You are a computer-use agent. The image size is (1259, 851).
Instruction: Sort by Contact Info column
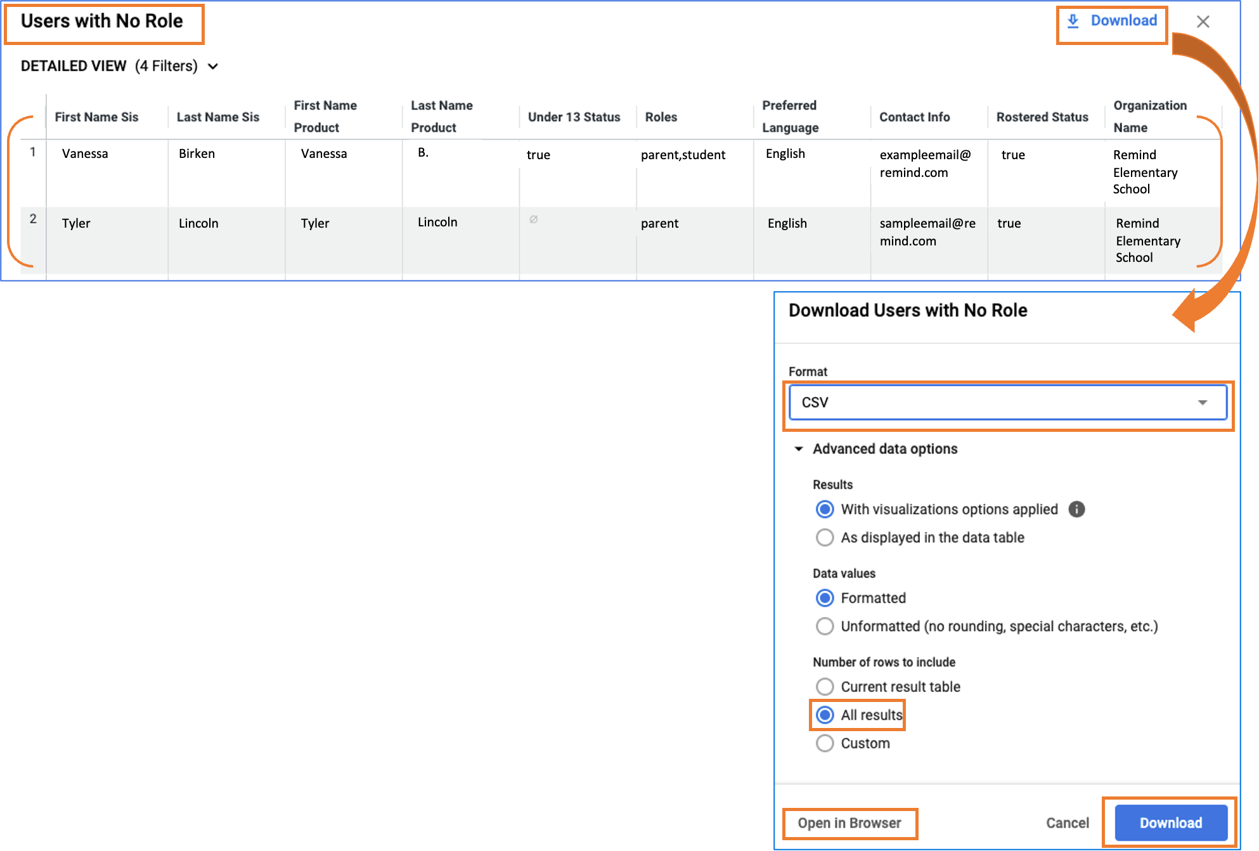pyautogui.click(x=915, y=117)
